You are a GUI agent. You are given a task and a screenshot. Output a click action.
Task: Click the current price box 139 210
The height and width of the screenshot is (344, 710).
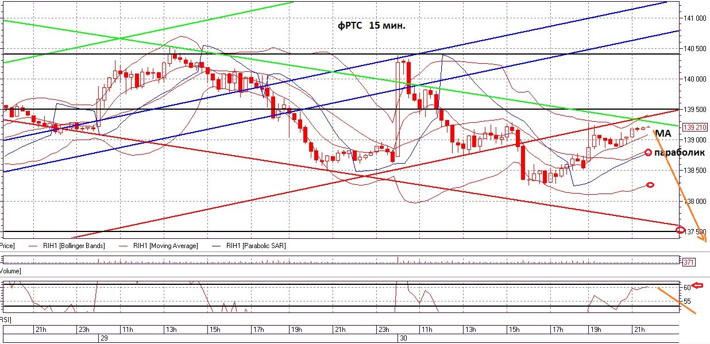(x=694, y=127)
